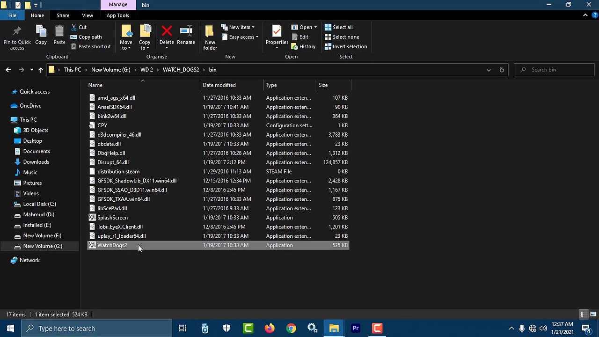The height and width of the screenshot is (337, 599).
Task: Open the Share ribbon tab
Action: pyautogui.click(x=63, y=15)
